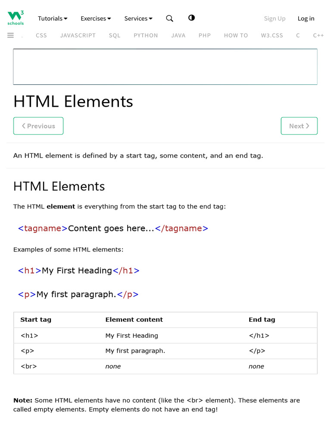Click the Next page button
331x441 pixels.
(x=299, y=126)
